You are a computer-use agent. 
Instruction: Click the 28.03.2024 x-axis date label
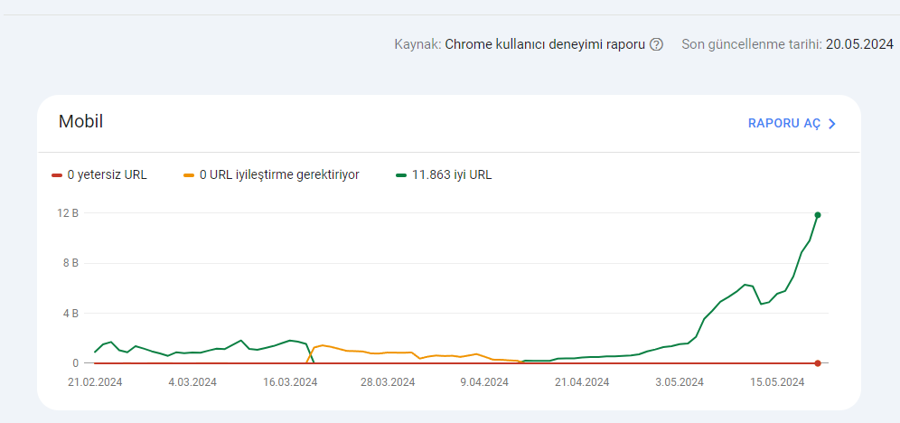388,382
